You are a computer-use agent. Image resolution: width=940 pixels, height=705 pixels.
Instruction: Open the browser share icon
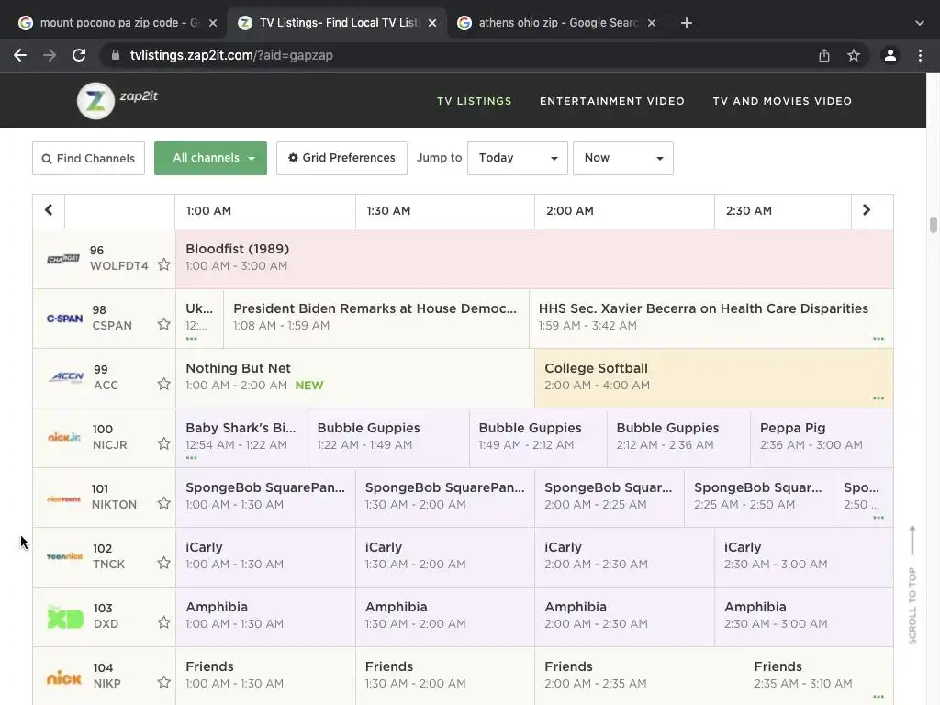tap(824, 55)
